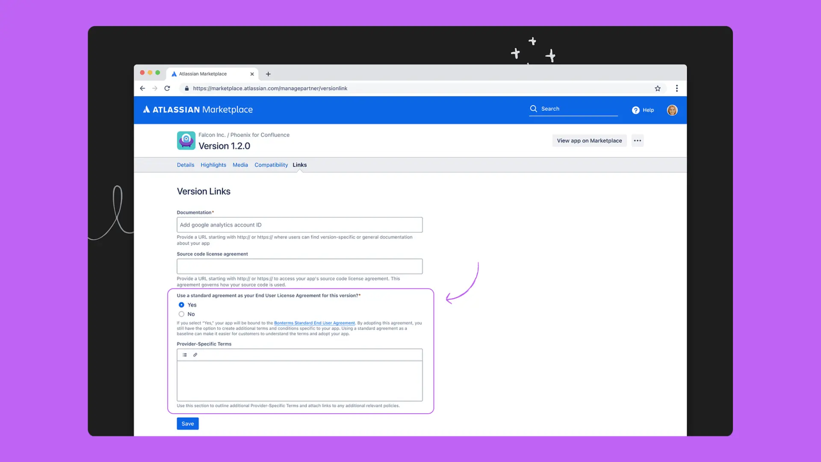Viewport: 821px width, 462px height.
Task: Click the browser forward arrow
Action: click(x=155, y=89)
